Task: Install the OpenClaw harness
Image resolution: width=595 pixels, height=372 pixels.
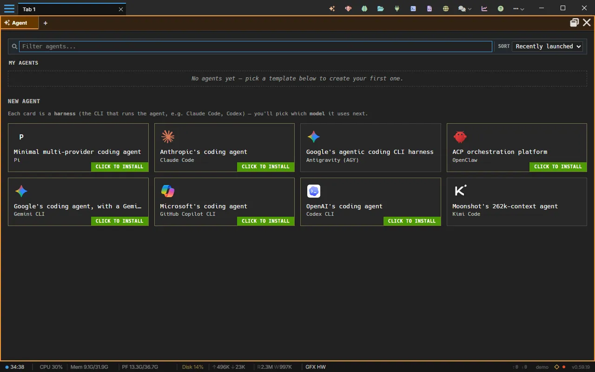Action: [558, 166]
